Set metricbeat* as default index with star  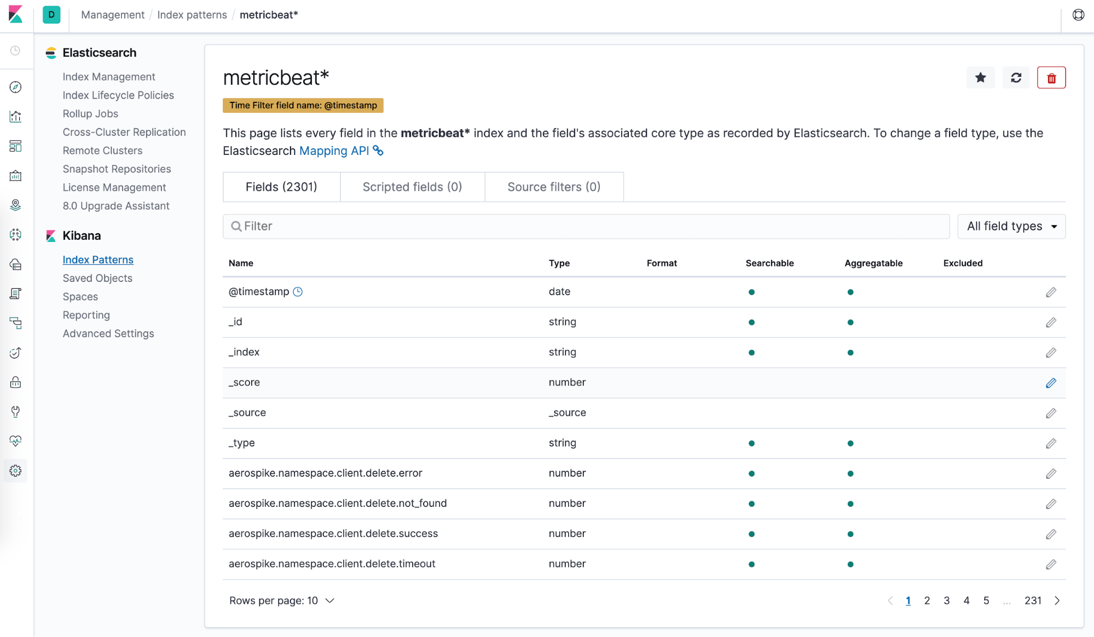[981, 78]
